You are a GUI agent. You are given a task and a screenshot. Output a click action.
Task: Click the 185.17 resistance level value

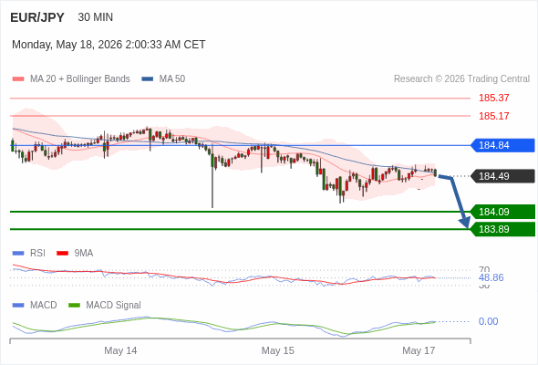pyautogui.click(x=493, y=116)
